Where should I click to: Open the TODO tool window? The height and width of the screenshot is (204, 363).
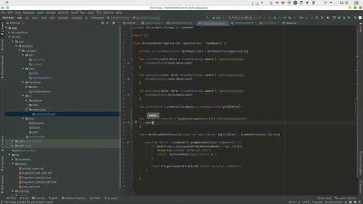click(11, 198)
